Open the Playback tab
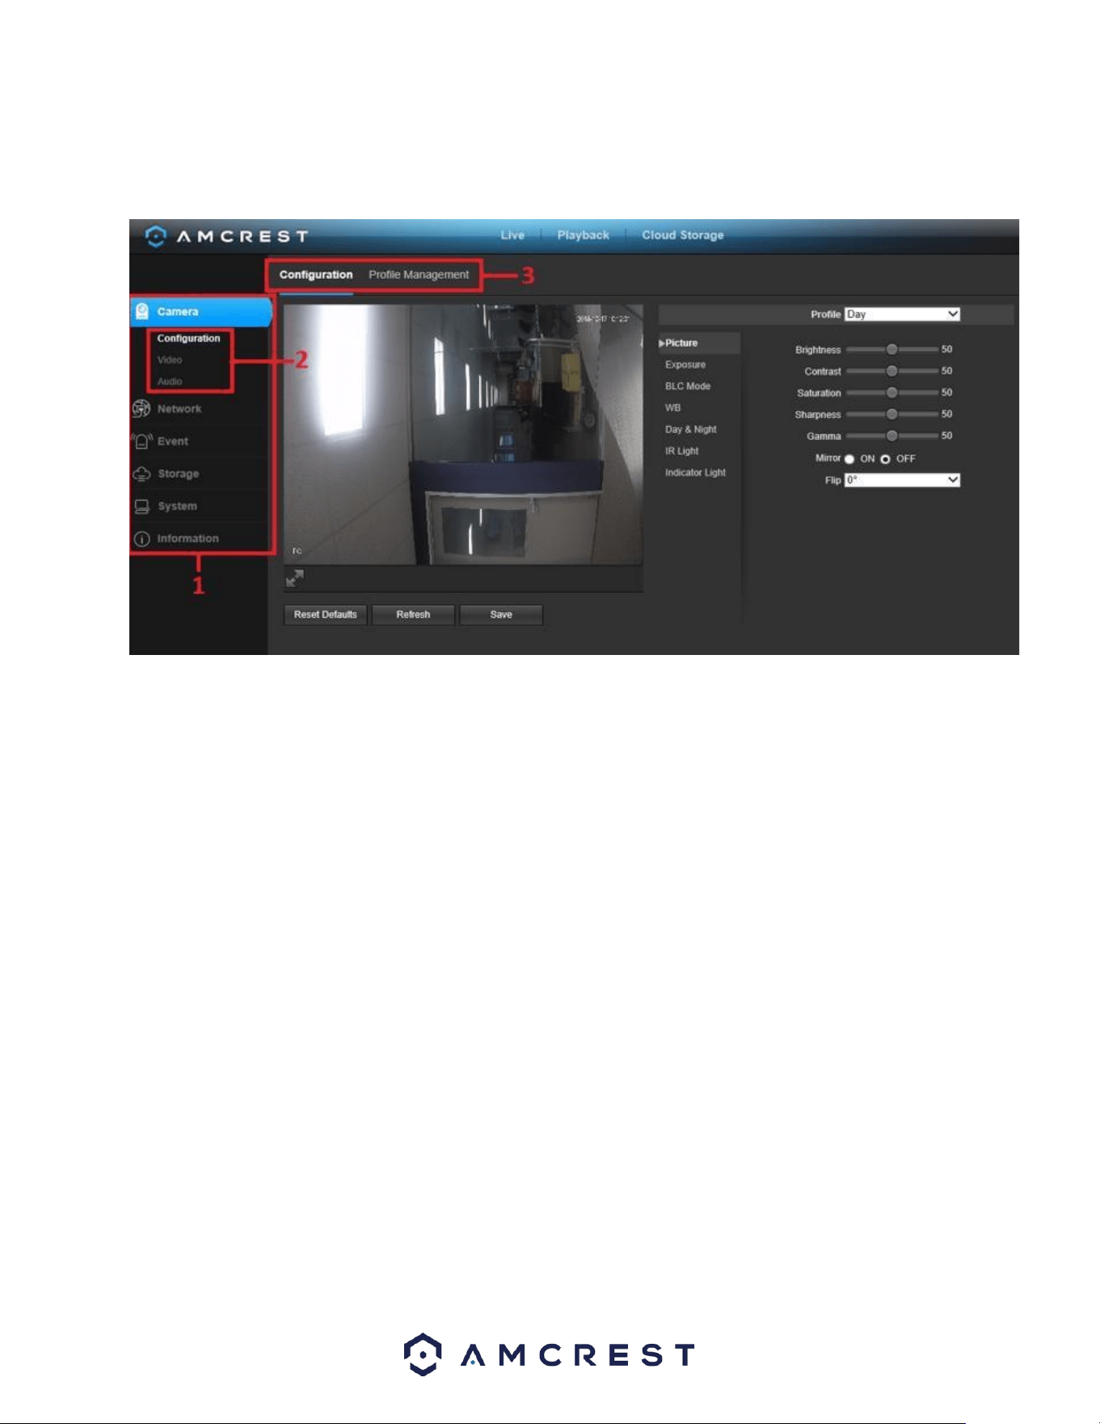This screenshot has width=1100, height=1424. tap(583, 235)
